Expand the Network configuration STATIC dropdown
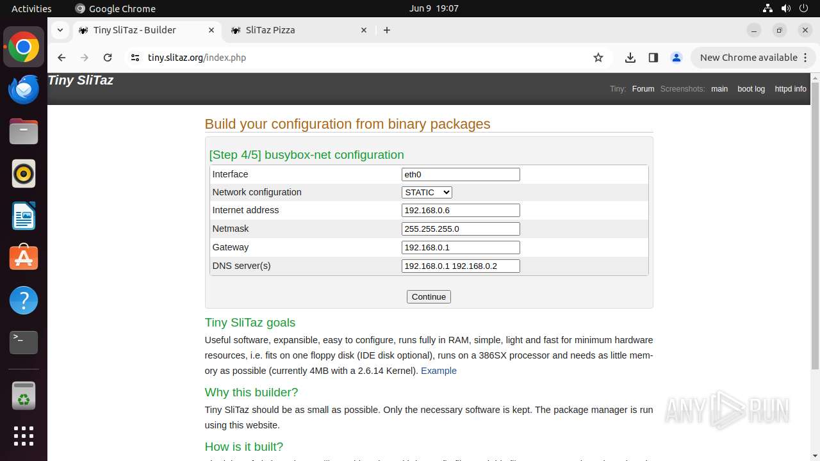Screen dimensions: 820x461 click(427, 192)
